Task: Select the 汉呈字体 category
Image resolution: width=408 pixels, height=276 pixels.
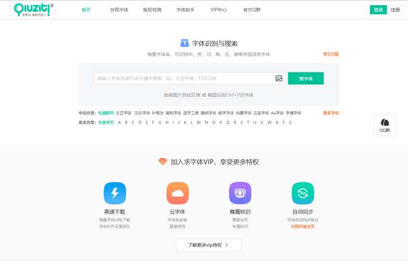Action: 261,113
